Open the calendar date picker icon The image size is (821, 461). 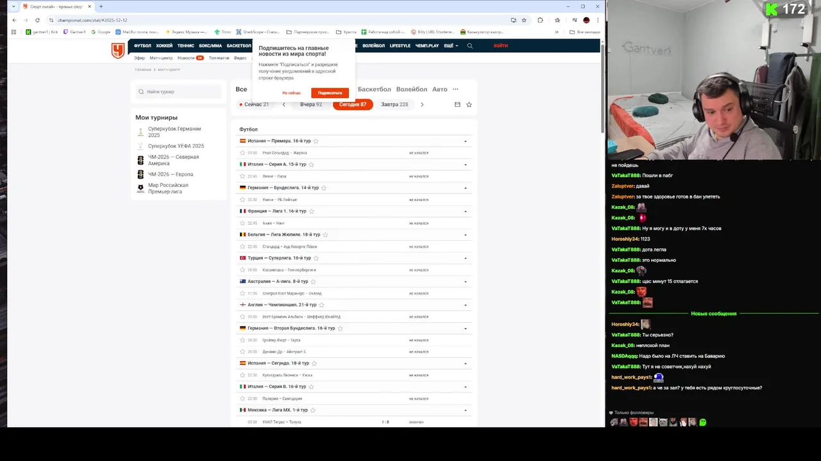pos(457,104)
